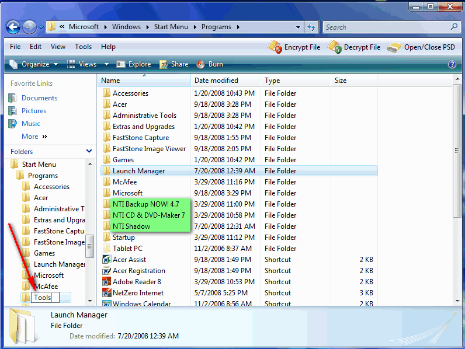Click the Burn toolbar button

(210, 64)
